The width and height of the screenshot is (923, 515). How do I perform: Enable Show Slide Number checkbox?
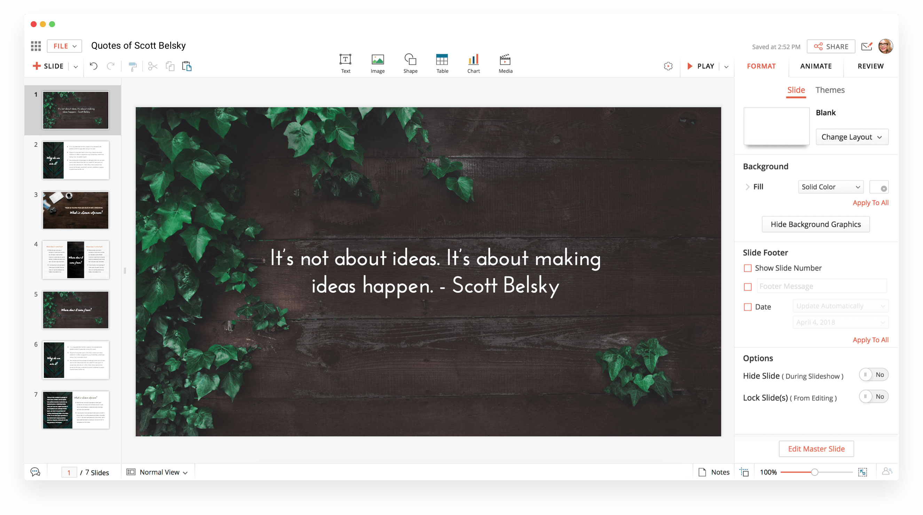pos(748,267)
